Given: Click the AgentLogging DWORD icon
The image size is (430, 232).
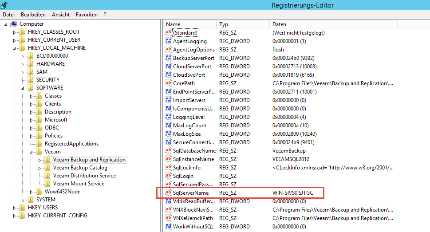Looking at the screenshot, I should 168,41.
